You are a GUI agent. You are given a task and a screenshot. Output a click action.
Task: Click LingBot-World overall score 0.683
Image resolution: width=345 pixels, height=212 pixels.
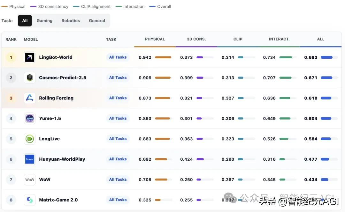(311, 58)
